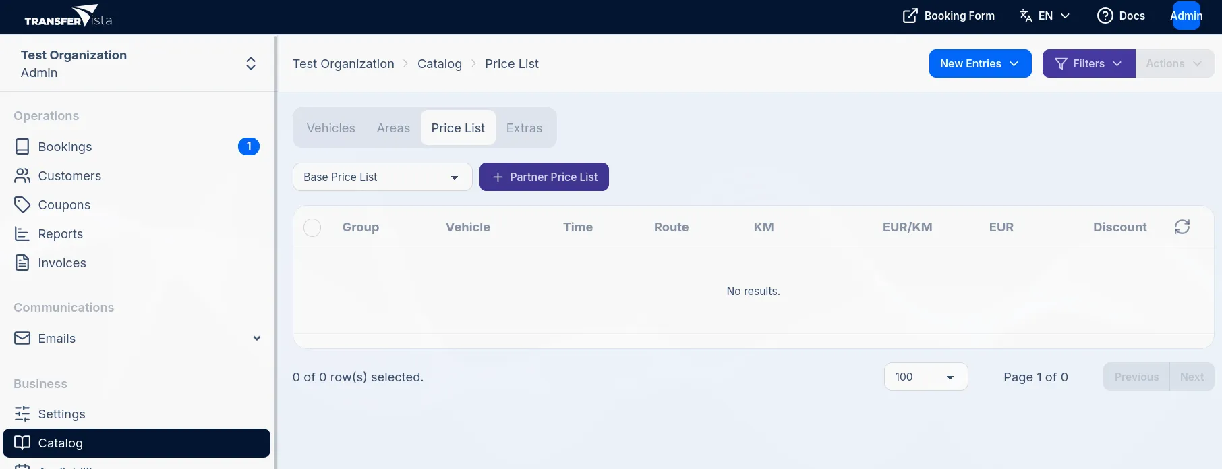1222x469 pixels.
Task: Click the Settings sliders icon
Action: [x=22, y=414]
